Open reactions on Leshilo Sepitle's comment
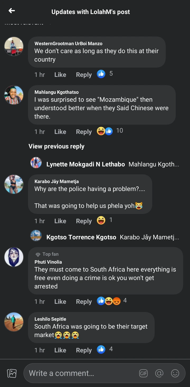Screen dimensions: 190x387 (x=105, y=349)
